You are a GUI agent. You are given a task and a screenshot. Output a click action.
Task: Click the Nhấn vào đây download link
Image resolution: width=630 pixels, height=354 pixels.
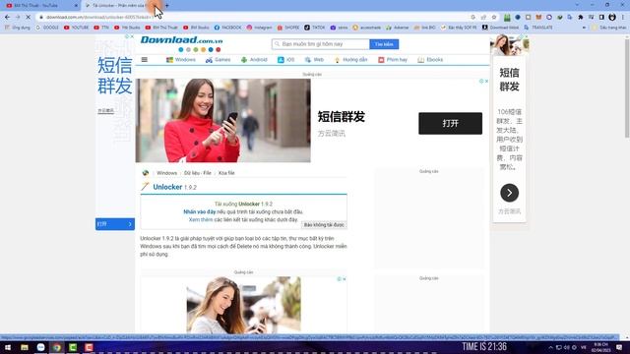[x=199, y=212]
